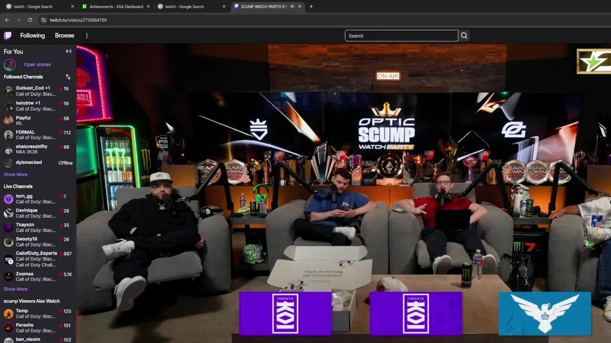View site information icon in address bar
The image size is (611, 343).
43,20
